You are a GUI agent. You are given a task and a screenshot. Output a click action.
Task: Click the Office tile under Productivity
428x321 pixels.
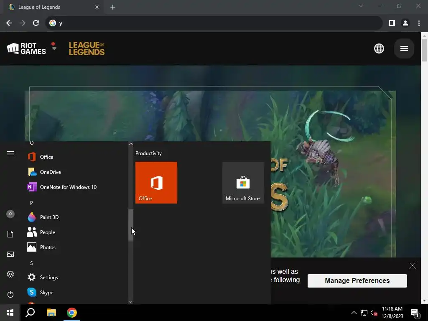156,183
